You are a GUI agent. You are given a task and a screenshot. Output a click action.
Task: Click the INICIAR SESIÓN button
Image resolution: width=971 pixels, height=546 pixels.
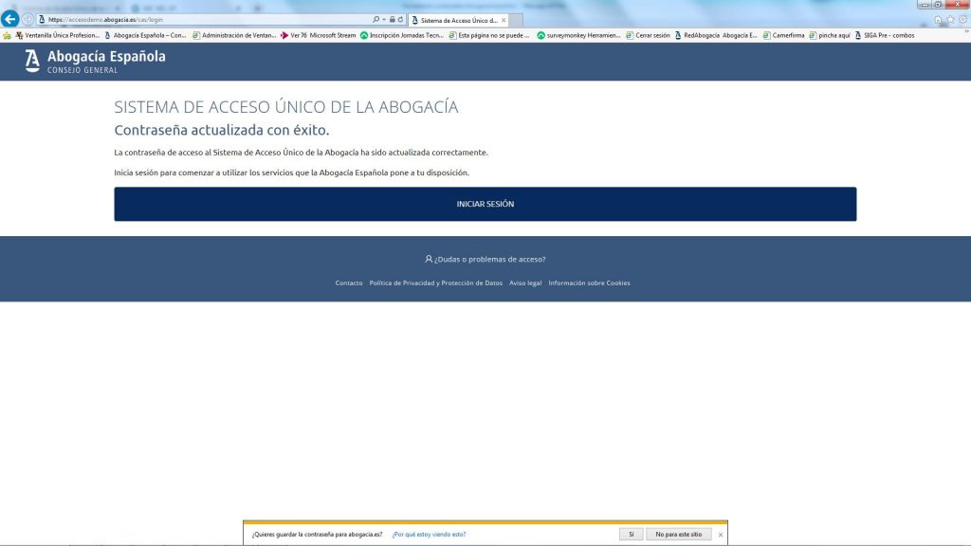[485, 204]
